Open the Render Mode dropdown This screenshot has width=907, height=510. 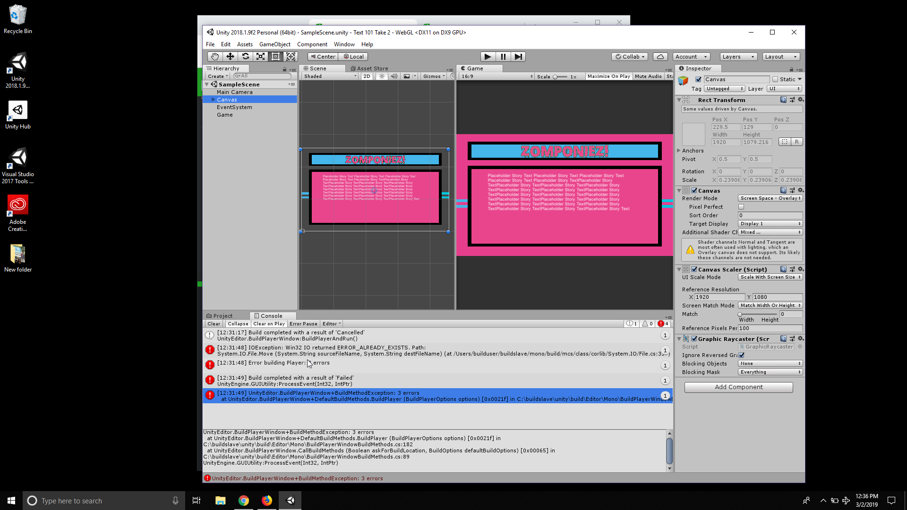point(770,198)
